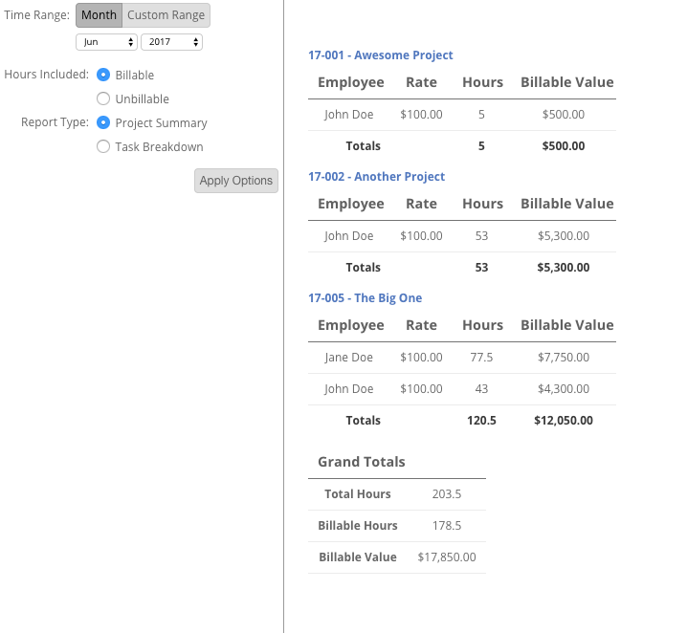Select the Billable radio button
Image resolution: width=687 pixels, height=633 pixels.
click(103, 75)
